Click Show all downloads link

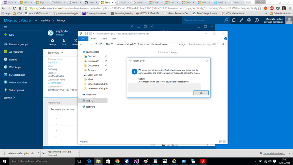pyautogui.click(x=274, y=154)
